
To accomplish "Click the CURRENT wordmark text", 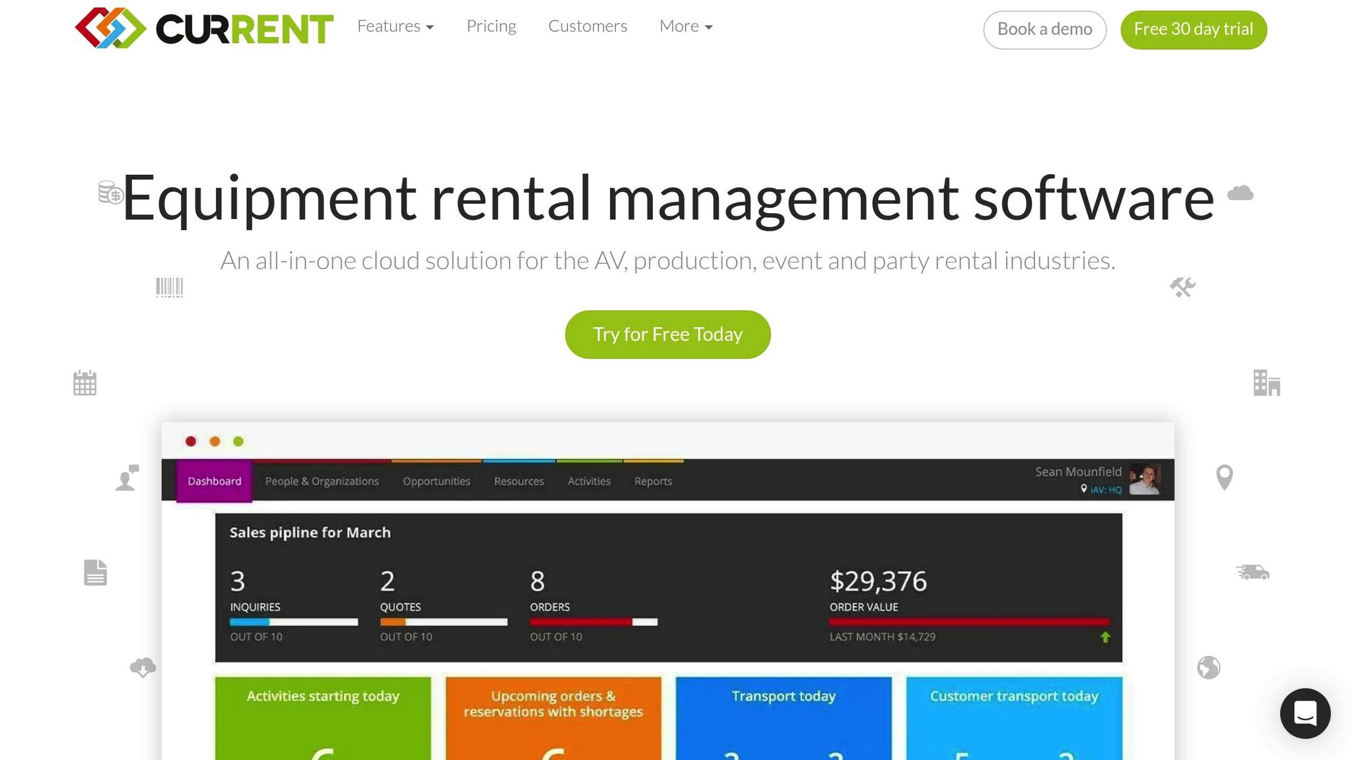I will pyautogui.click(x=245, y=29).
